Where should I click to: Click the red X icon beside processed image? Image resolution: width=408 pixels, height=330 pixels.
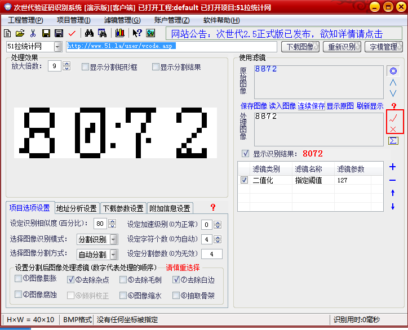point(393,129)
